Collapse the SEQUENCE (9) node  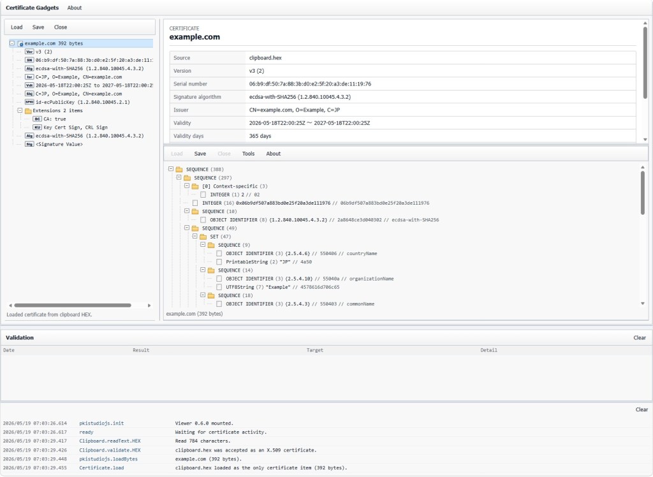coord(203,244)
